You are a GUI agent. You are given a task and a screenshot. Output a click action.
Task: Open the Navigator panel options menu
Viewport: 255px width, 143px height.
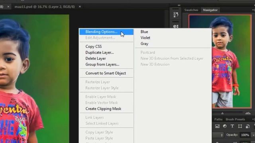point(253,10)
